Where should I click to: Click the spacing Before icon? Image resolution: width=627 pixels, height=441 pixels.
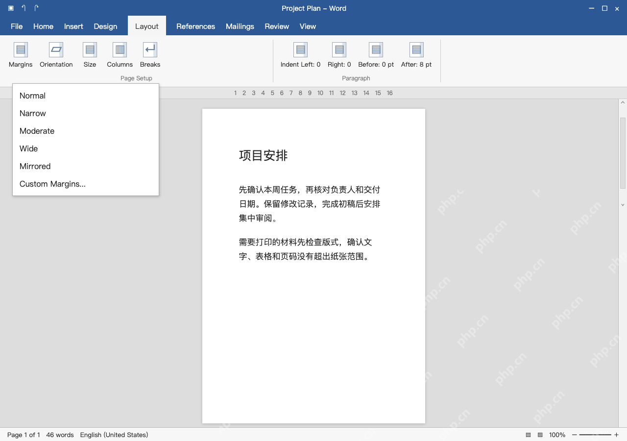point(376,50)
